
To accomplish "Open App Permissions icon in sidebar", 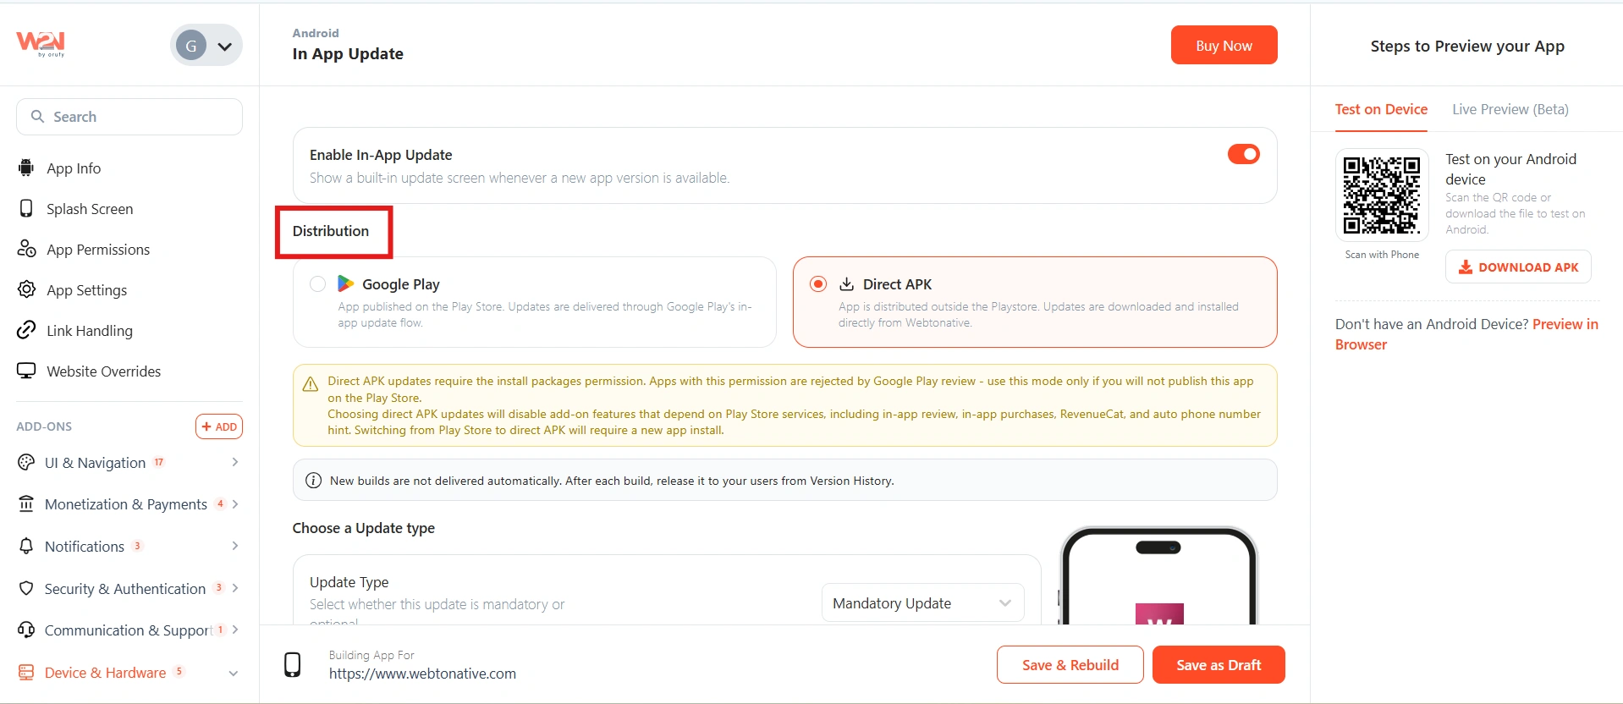I will tap(26, 249).
